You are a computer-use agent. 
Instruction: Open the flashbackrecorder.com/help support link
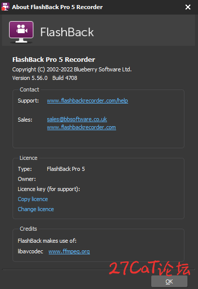(x=87, y=101)
